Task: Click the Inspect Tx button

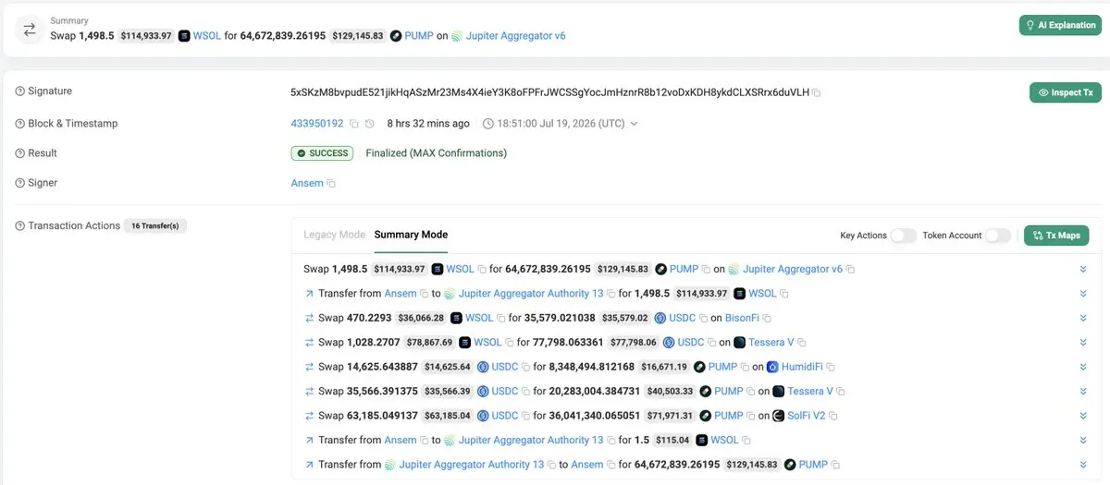Action: pyautogui.click(x=1066, y=92)
